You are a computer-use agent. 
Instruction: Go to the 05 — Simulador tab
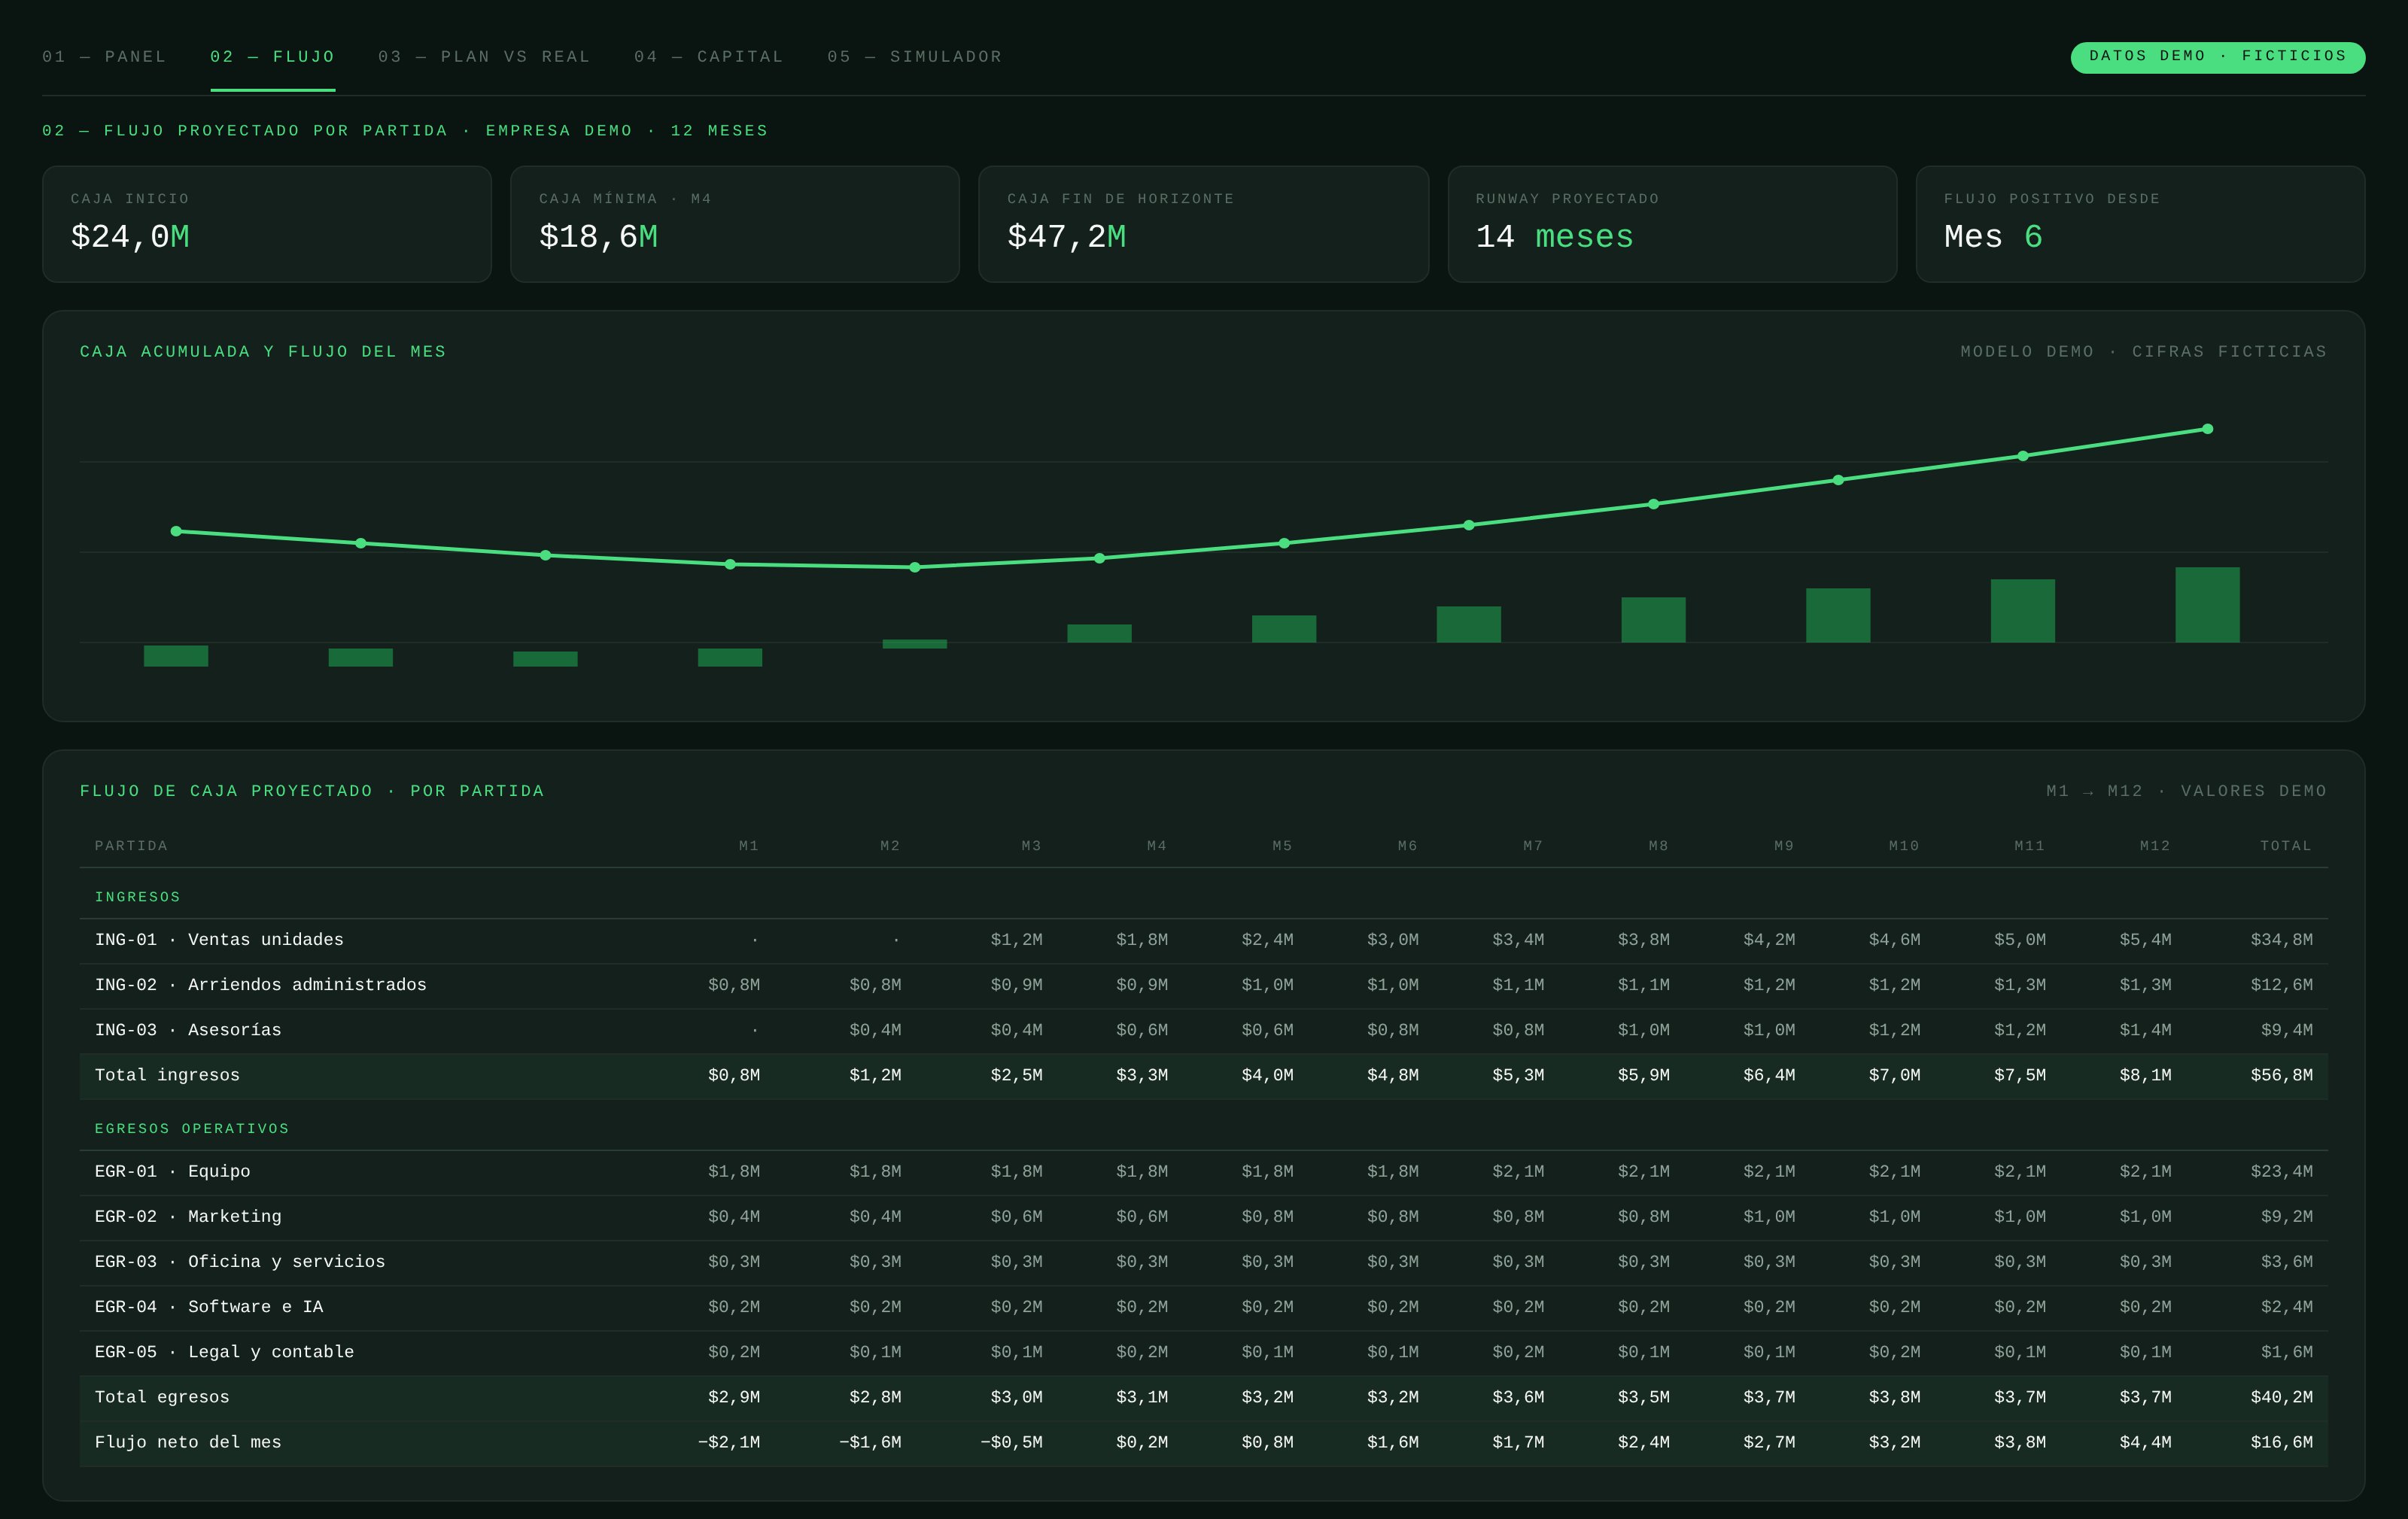click(x=914, y=57)
